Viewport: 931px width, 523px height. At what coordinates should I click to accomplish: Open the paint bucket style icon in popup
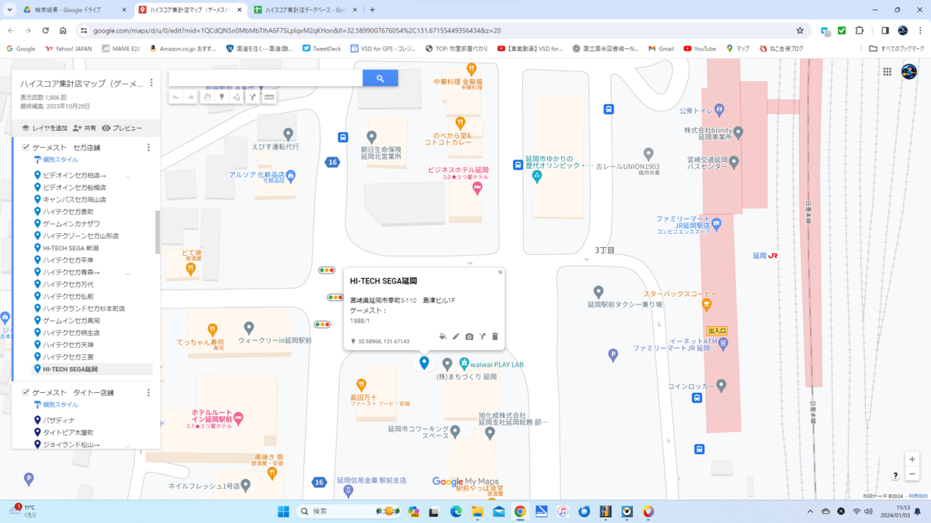pyautogui.click(x=442, y=337)
